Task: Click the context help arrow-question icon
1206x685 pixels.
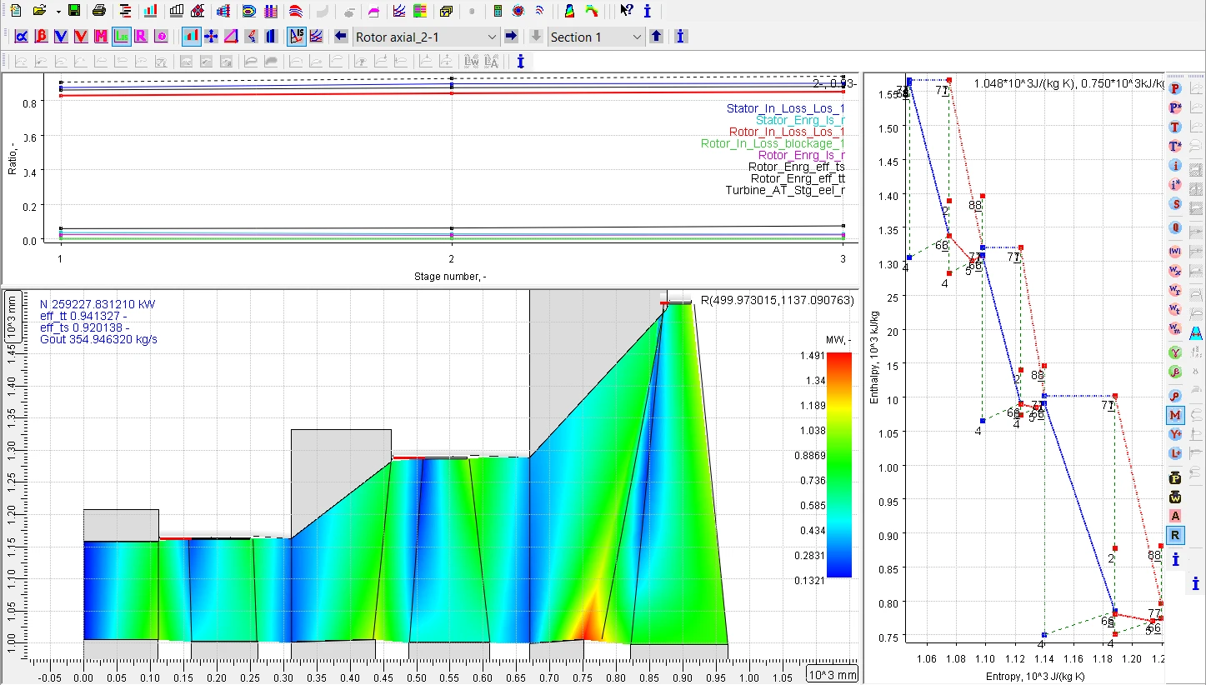Action: click(627, 12)
